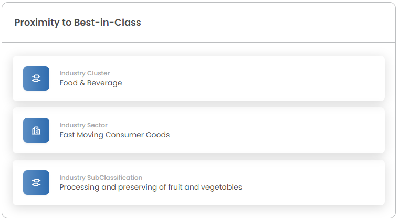Click the Industry Cluster label

(x=85, y=73)
